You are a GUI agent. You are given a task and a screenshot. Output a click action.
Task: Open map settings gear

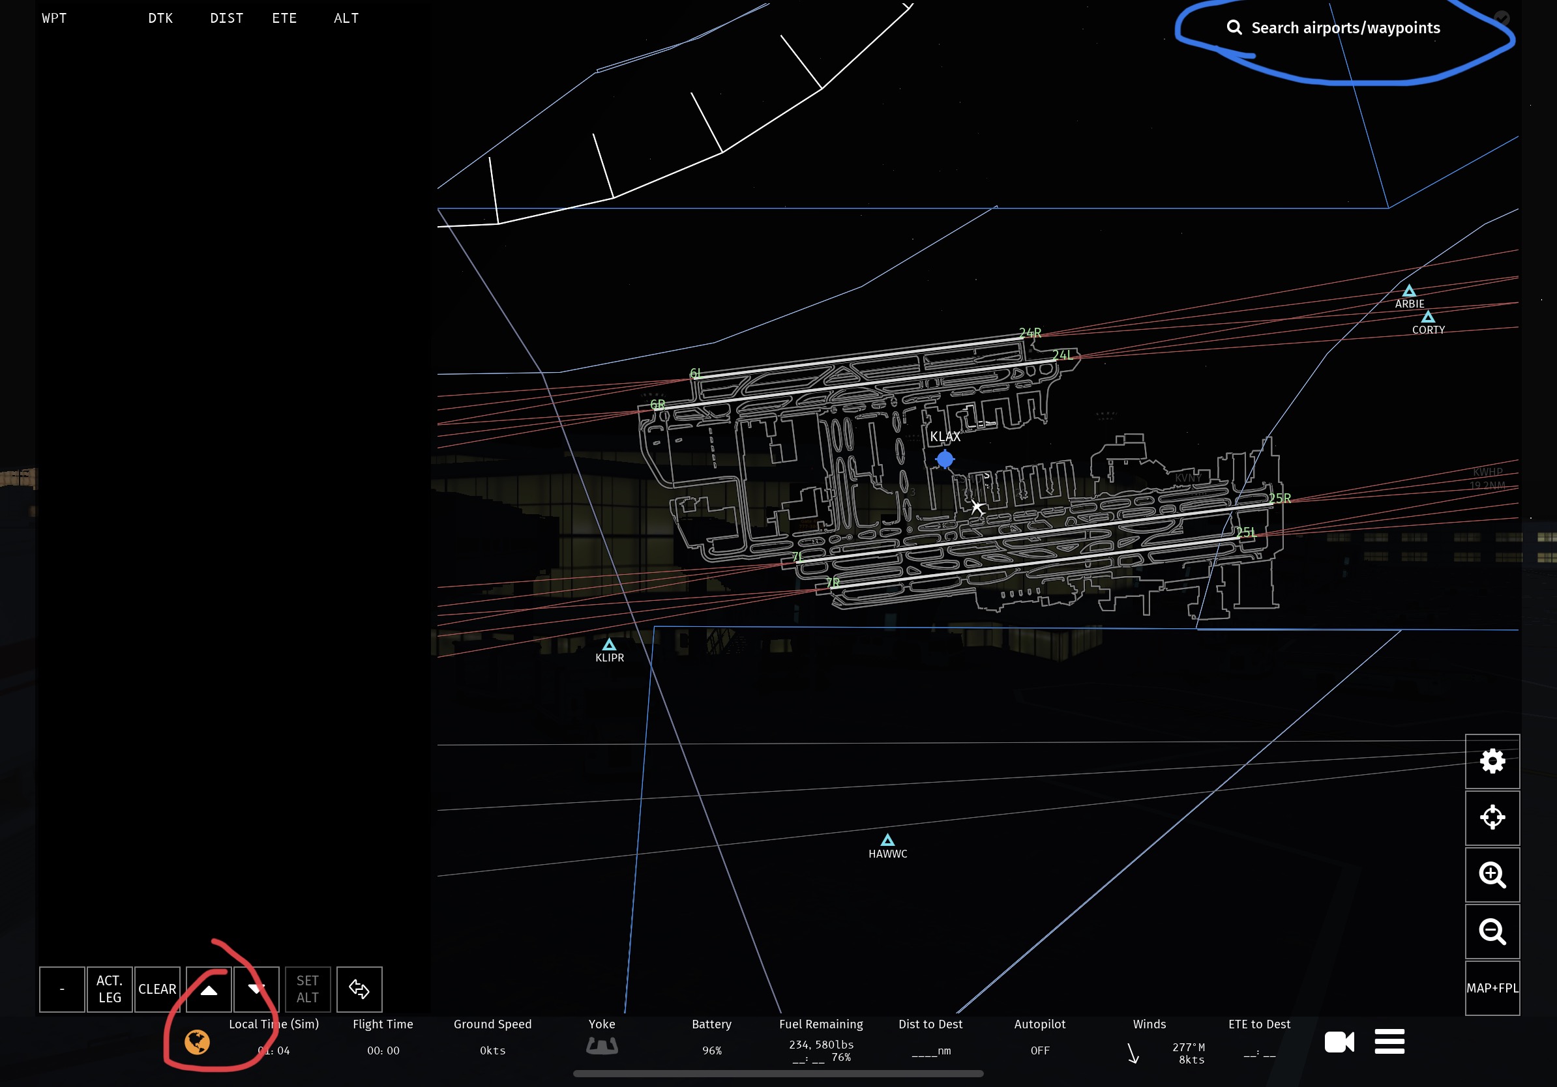coord(1492,761)
